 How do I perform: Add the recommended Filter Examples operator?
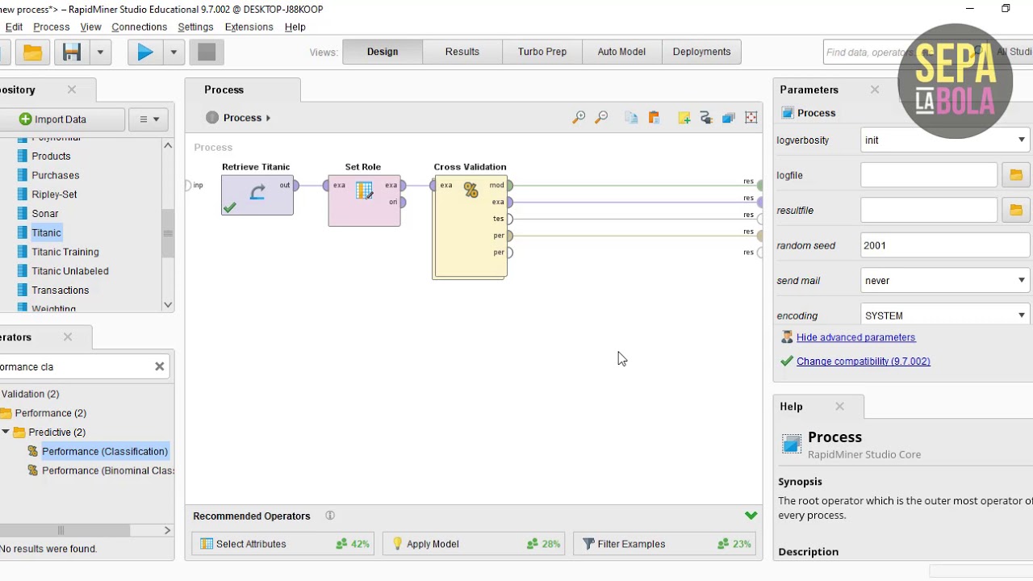point(664,544)
